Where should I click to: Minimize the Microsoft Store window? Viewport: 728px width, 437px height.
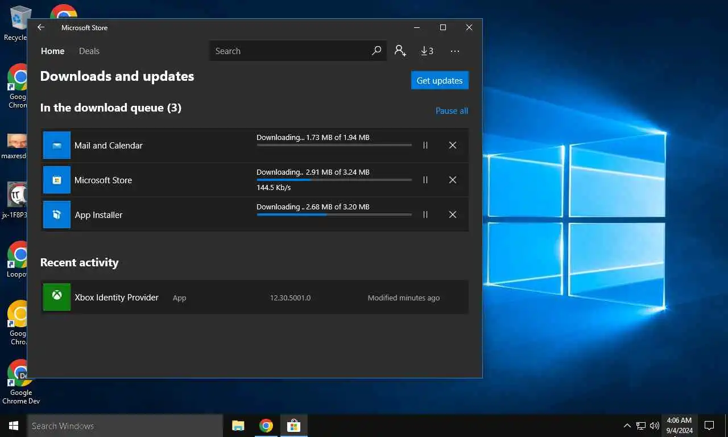point(417,27)
